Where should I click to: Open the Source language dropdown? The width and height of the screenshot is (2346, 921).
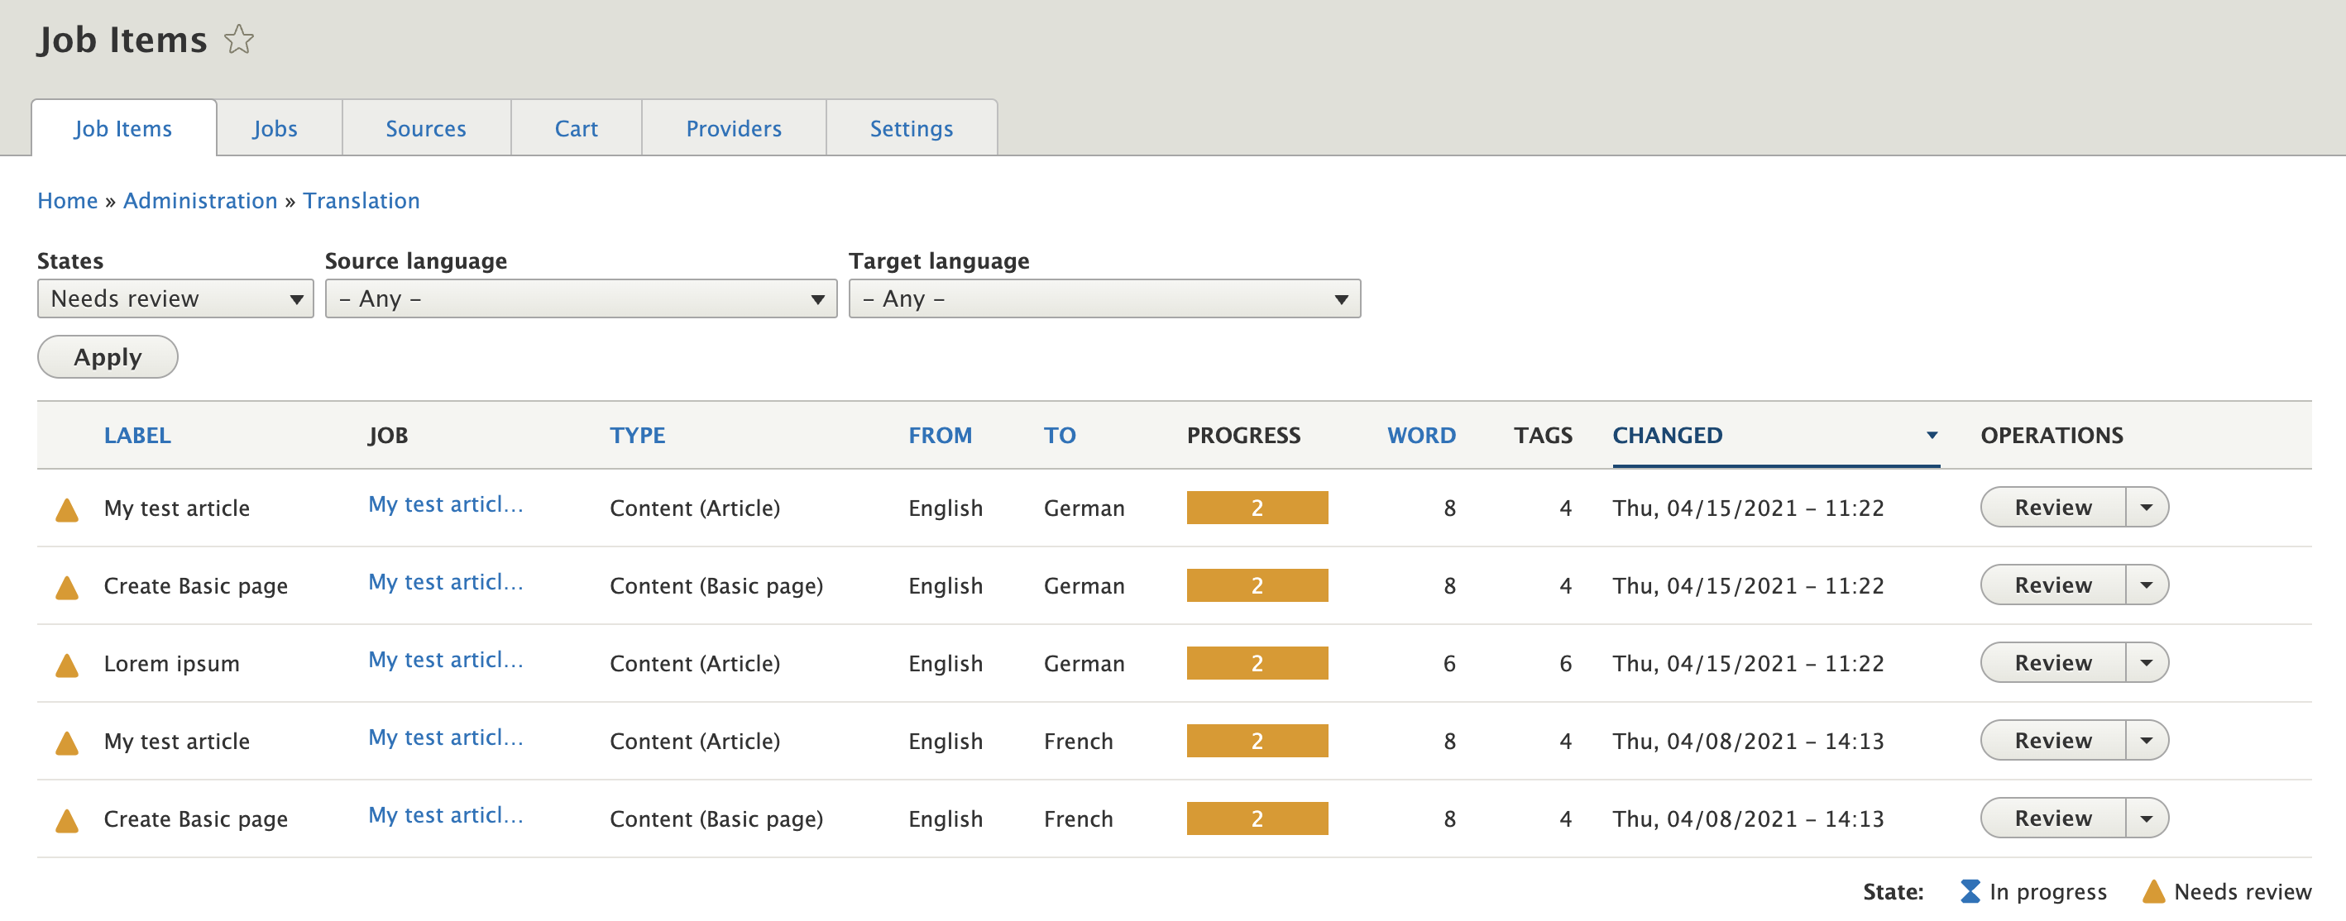coord(580,298)
